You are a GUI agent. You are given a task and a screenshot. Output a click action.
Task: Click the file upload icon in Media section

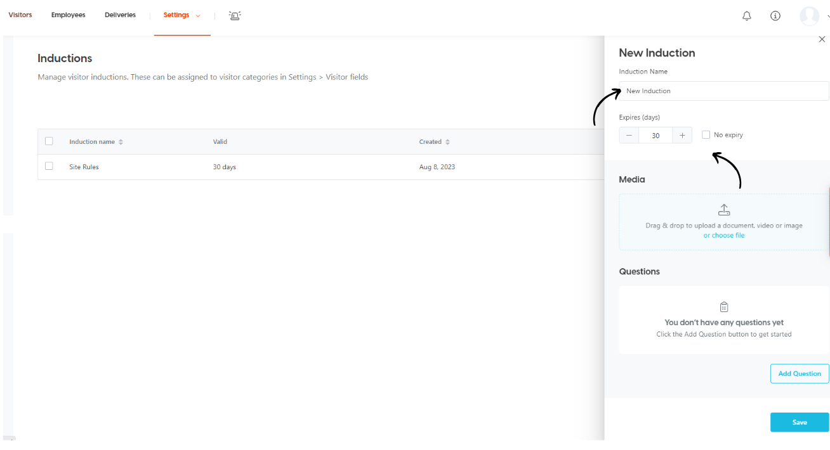tap(724, 209)
